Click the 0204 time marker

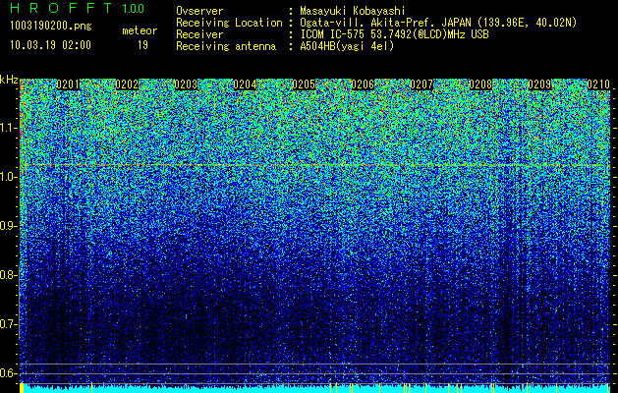pyautogui.click(x=245, y=84)
